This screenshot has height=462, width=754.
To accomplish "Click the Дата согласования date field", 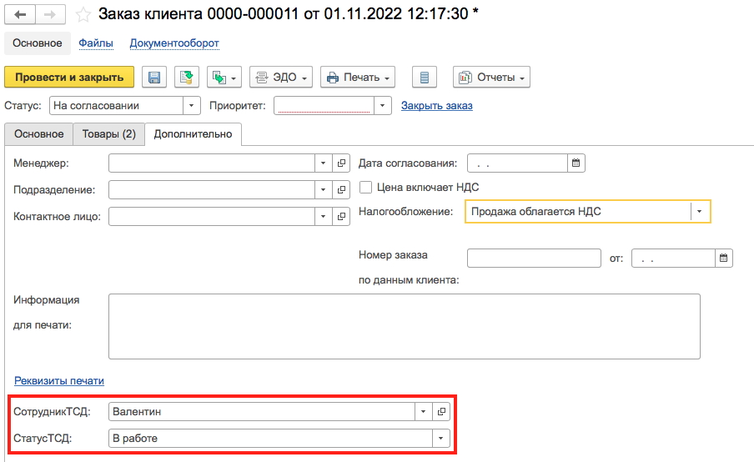I will coord(517,163).
